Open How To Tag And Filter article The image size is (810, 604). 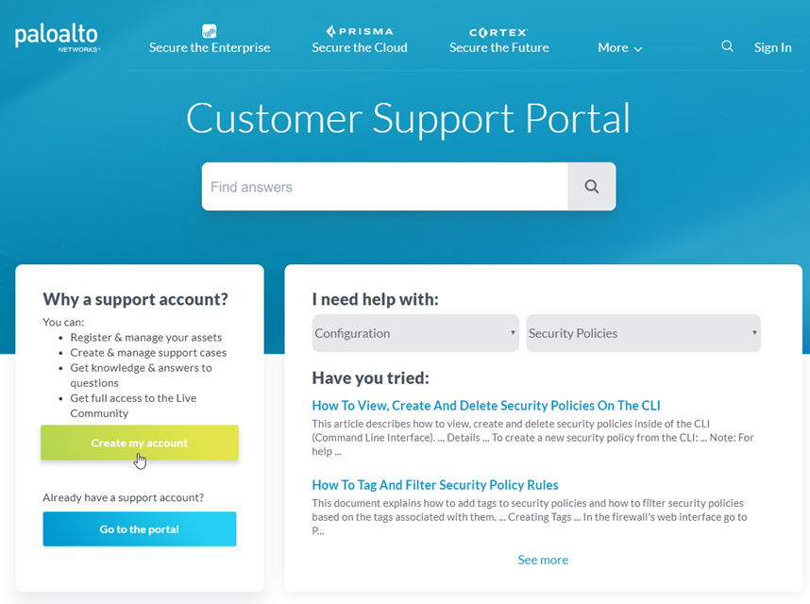[x=435, y=485]
